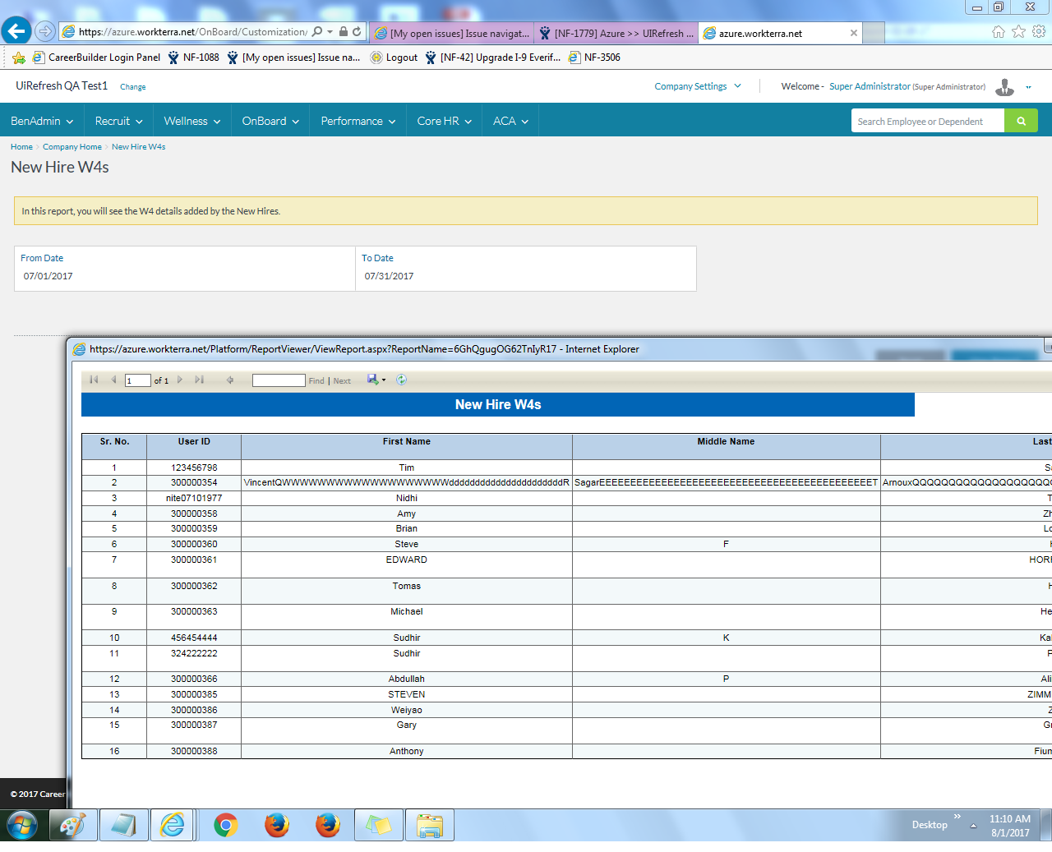Expand the Performance menu
1052x852 pixels.
[x=358, y=121]
